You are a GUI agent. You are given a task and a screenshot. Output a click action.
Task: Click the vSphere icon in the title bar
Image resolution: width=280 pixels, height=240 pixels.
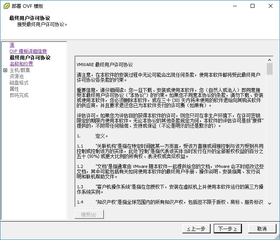(x=6, y=6)
